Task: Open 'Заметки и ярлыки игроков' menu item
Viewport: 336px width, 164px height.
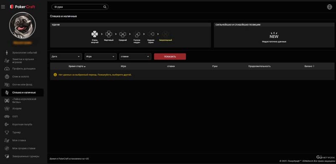Action: click(23, 61)
